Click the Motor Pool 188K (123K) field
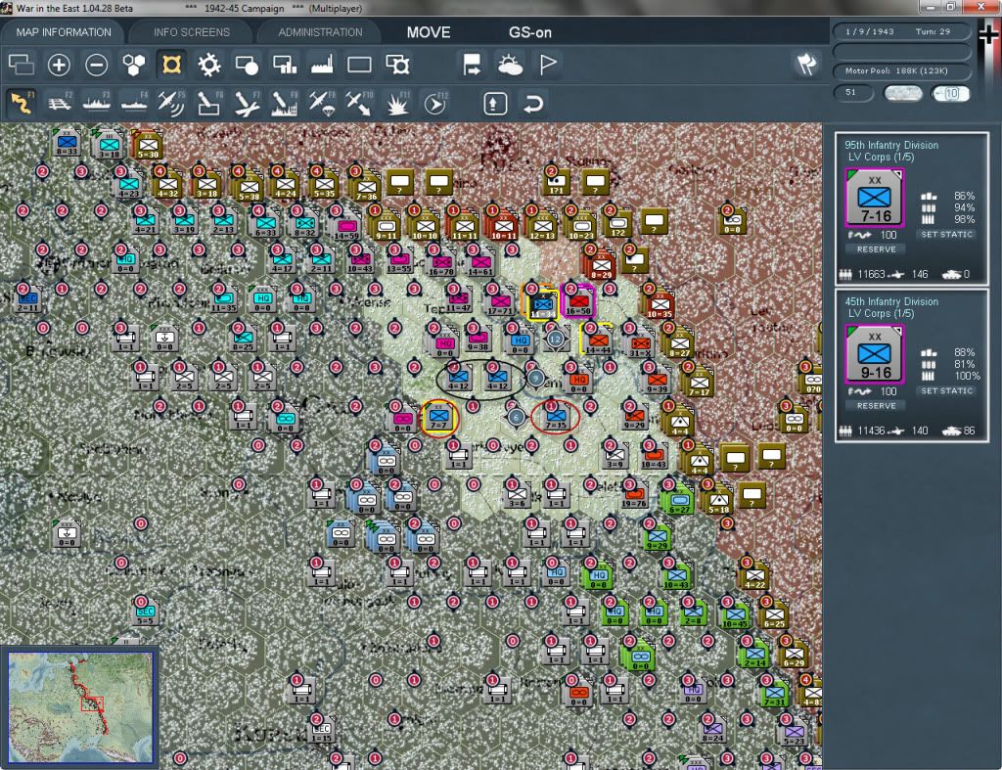Viewport: 1002px width, 770px height. tap(901, 70)
